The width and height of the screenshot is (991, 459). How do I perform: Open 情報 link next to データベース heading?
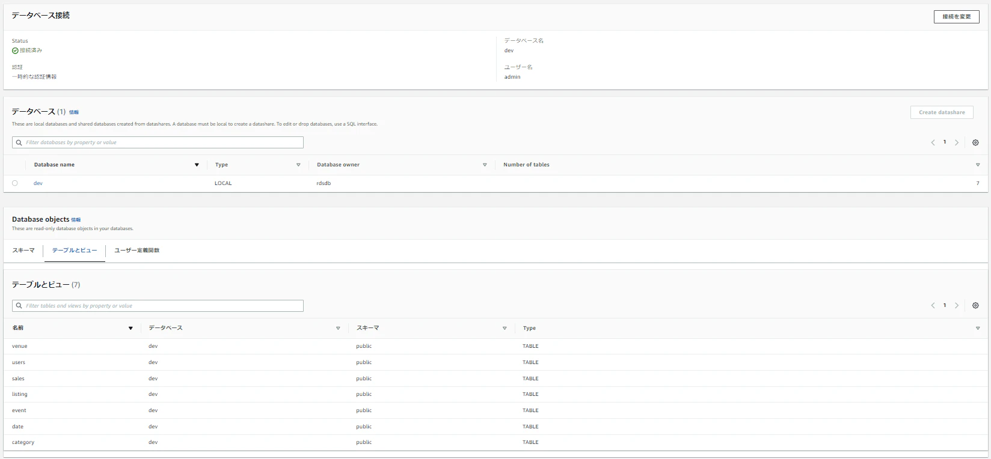[74, 112]
